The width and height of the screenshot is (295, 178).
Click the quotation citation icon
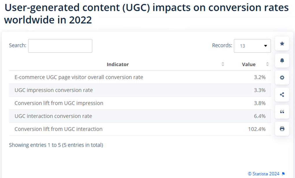tap(282, 112)
